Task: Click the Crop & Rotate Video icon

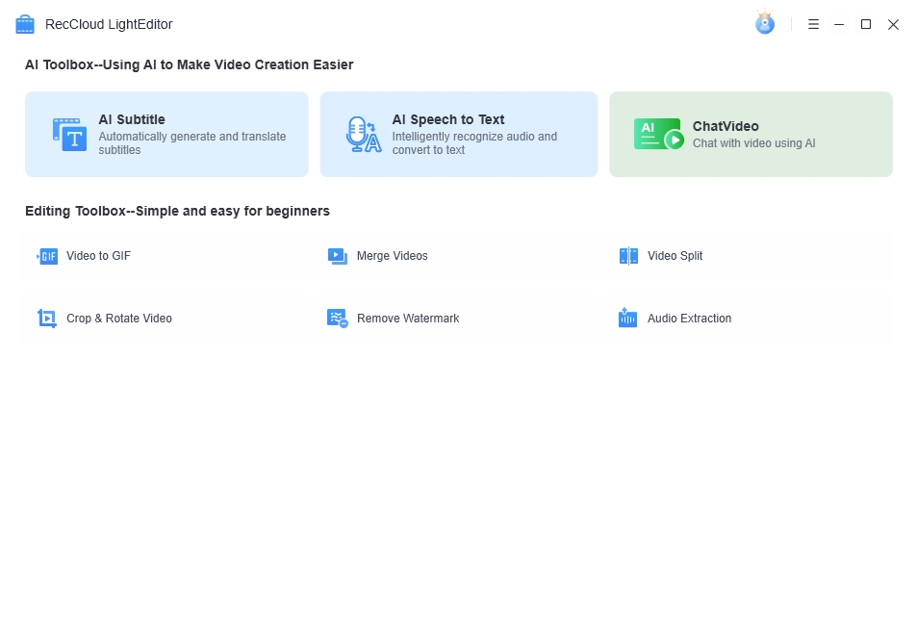Action: click(x=47, y=319)
